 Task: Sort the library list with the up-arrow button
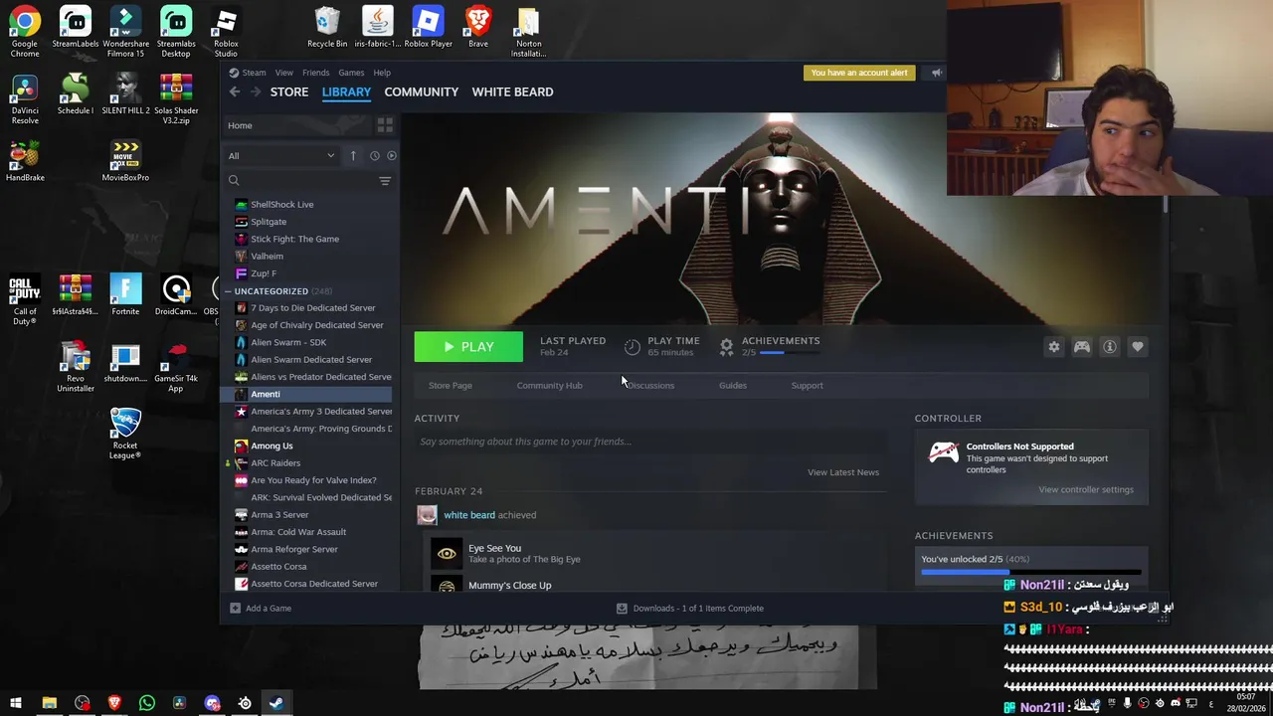tap(353, 155)
